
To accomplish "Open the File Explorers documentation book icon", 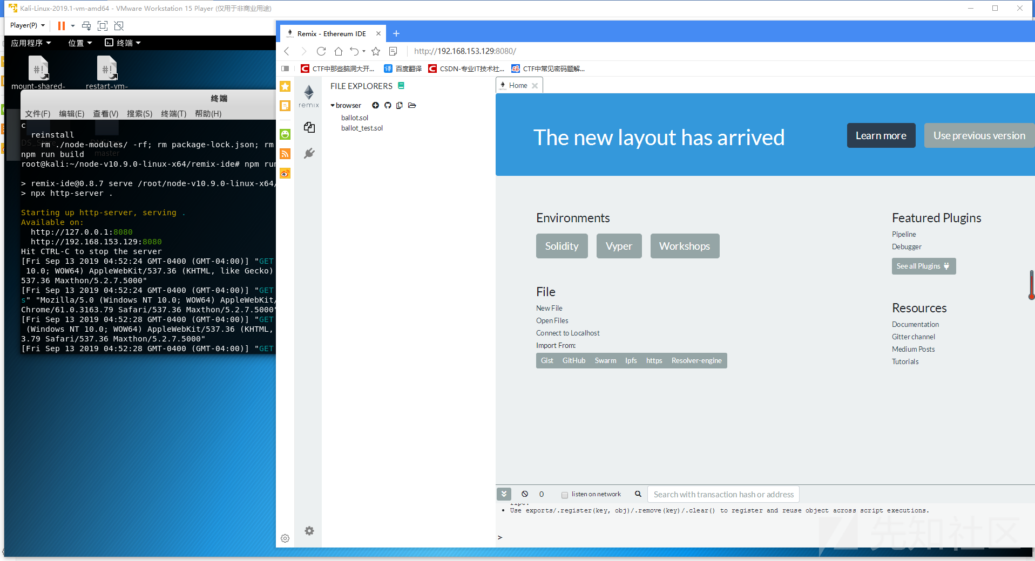I will tap(401, 86).
